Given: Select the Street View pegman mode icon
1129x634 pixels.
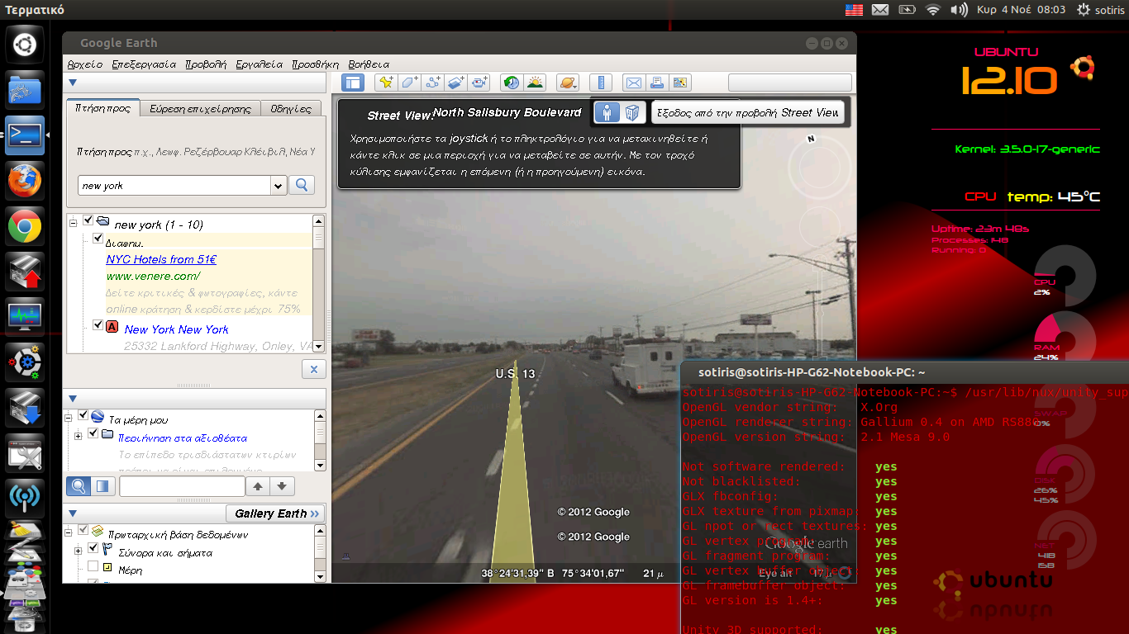Looking at the screenshot, I should tap(607, 112).
